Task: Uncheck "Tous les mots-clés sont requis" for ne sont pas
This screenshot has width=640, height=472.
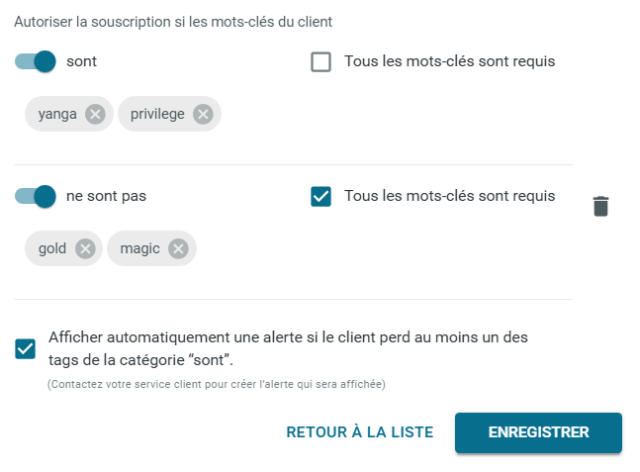Action: (320, 196)
